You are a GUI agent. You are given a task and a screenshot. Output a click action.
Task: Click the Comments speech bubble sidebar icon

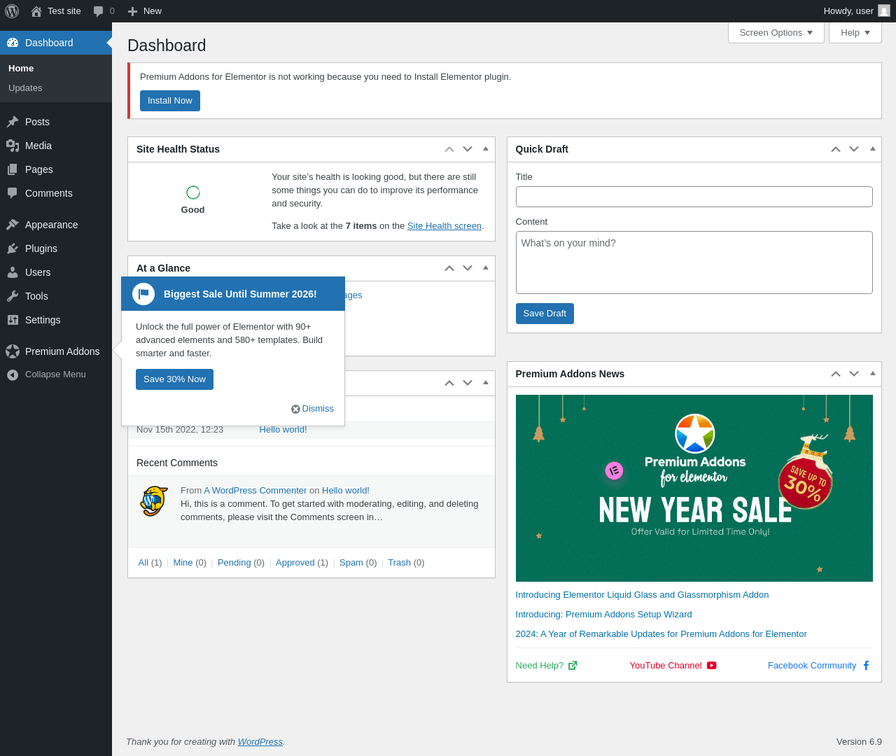pyautogui.click(x=13, y=193)
